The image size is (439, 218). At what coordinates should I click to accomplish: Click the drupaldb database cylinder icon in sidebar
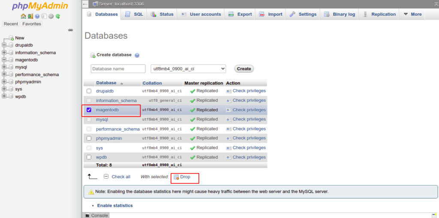click(11, 45)
